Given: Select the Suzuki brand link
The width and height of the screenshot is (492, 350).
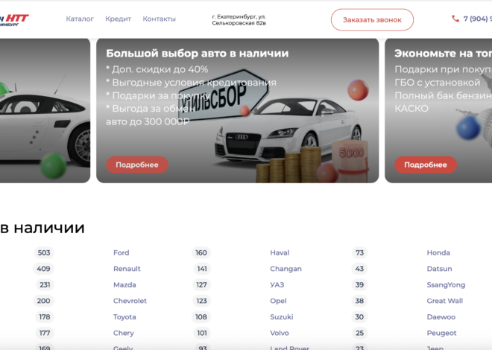Looking at the screenshot, I should tap(282, 317).
